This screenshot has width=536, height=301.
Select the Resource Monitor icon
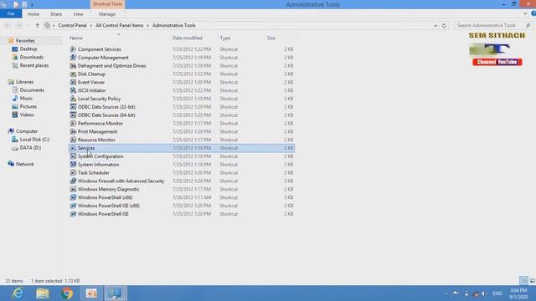(x=73, y=140)
